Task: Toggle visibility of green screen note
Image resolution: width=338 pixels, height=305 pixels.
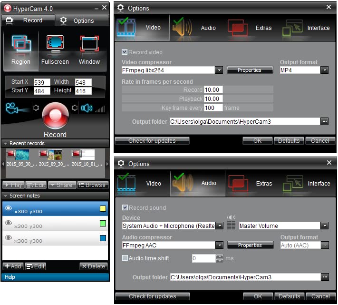Action: 8,223
